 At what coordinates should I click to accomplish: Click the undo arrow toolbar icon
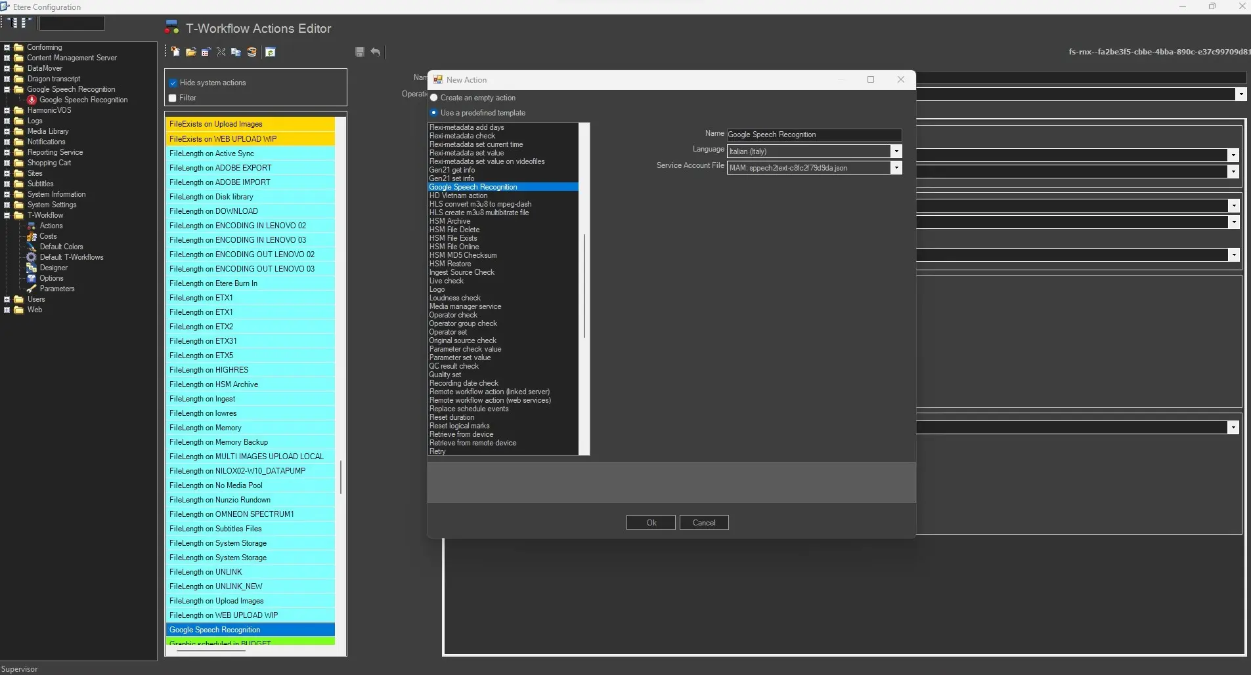(375, 52)
